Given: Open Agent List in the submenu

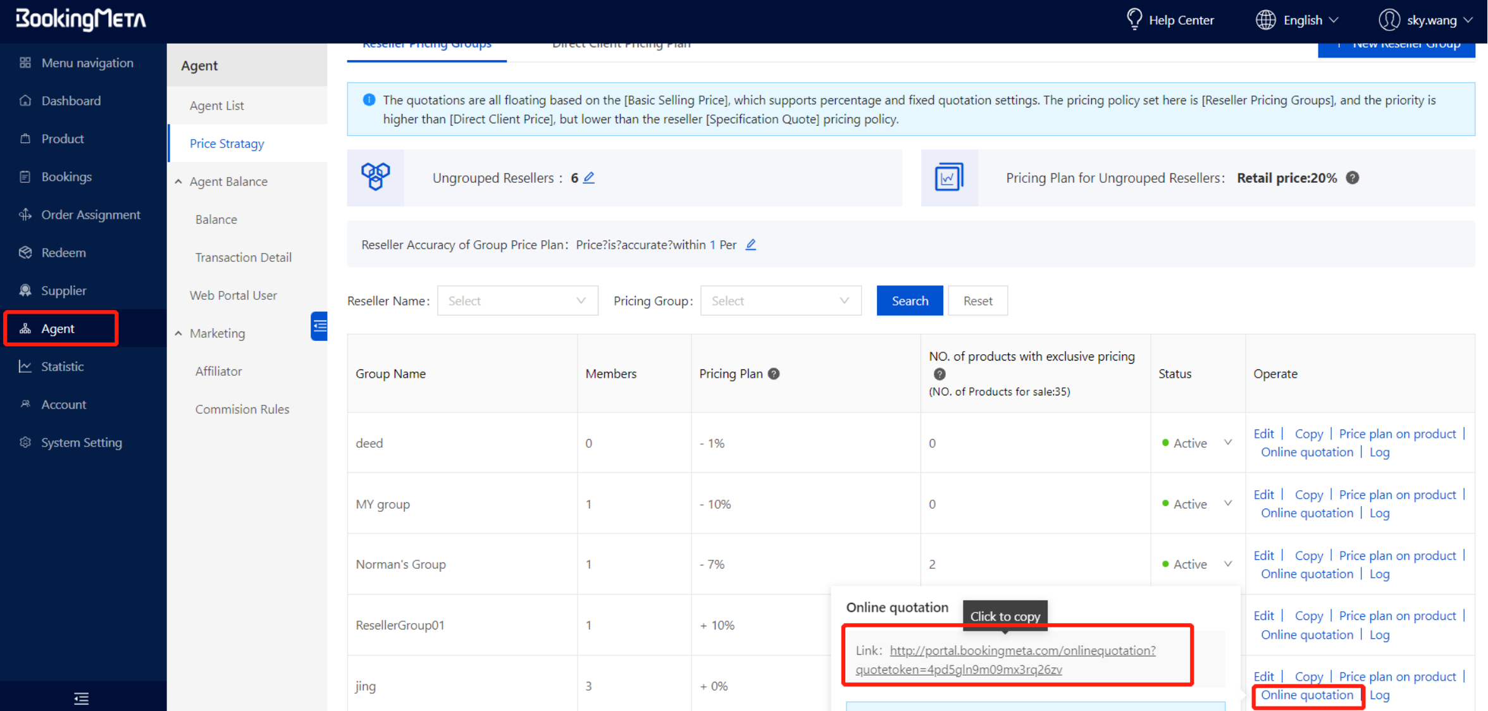Looking at the screenshot, I should click(217, 106).
